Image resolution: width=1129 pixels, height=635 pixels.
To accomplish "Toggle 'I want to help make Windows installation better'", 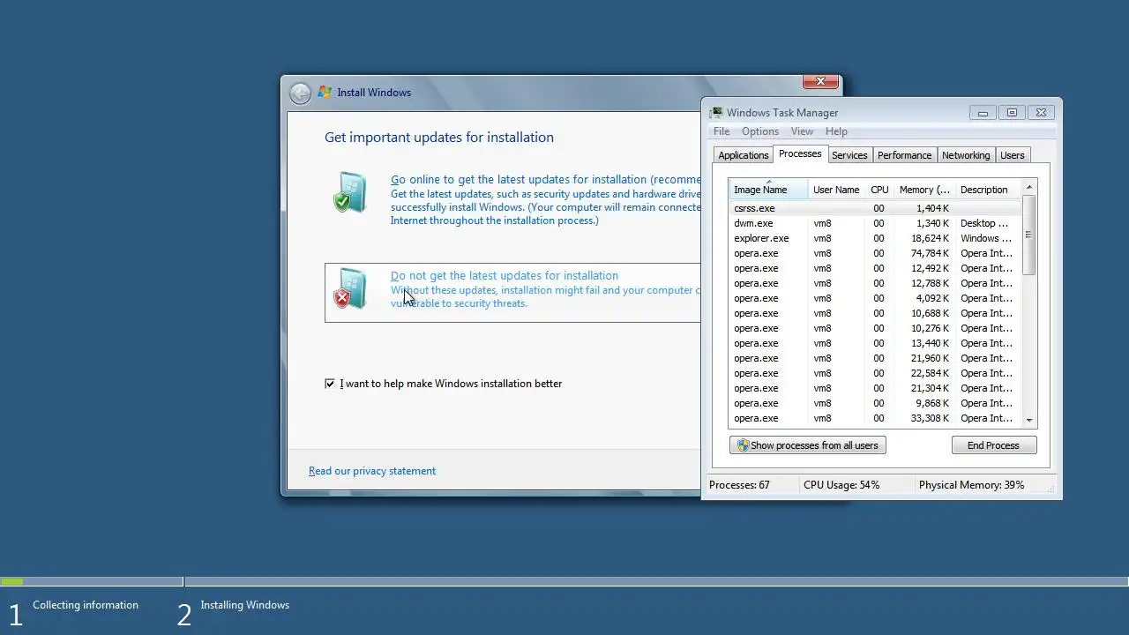I will click(330, 384).
